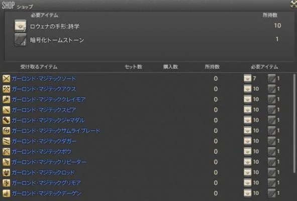Image resolution: width=297 pixels, height=201 pixels.
Task: Click the spear icon for マジテックスピア
Action: 6,110
